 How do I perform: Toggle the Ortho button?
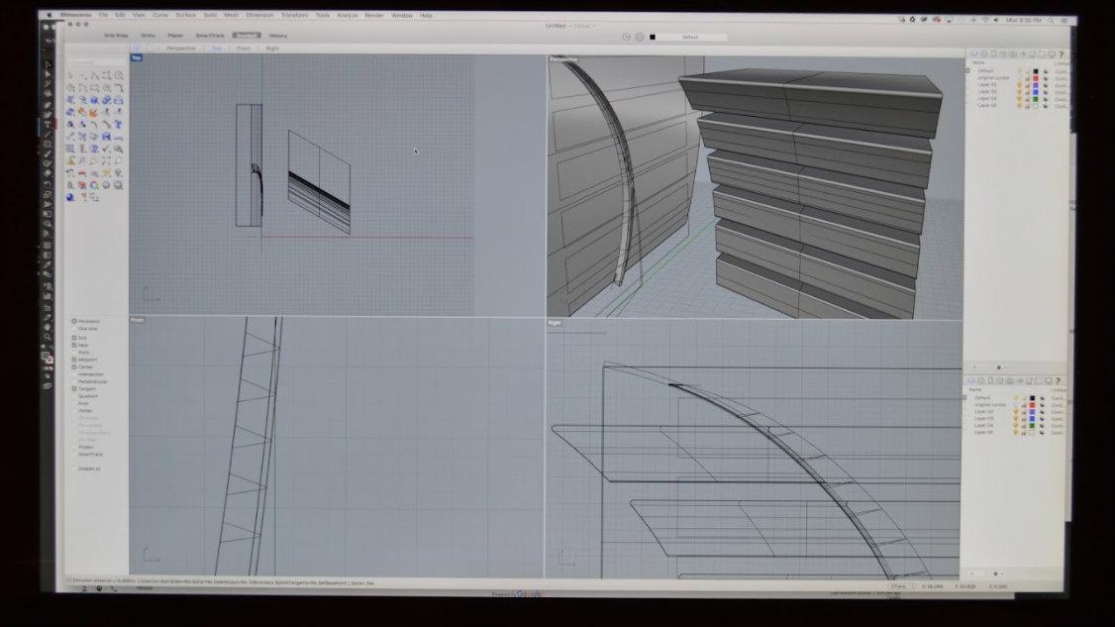tap(148, 36)
